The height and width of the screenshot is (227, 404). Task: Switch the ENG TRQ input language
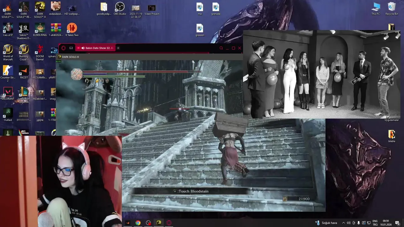tap(375, 223)
